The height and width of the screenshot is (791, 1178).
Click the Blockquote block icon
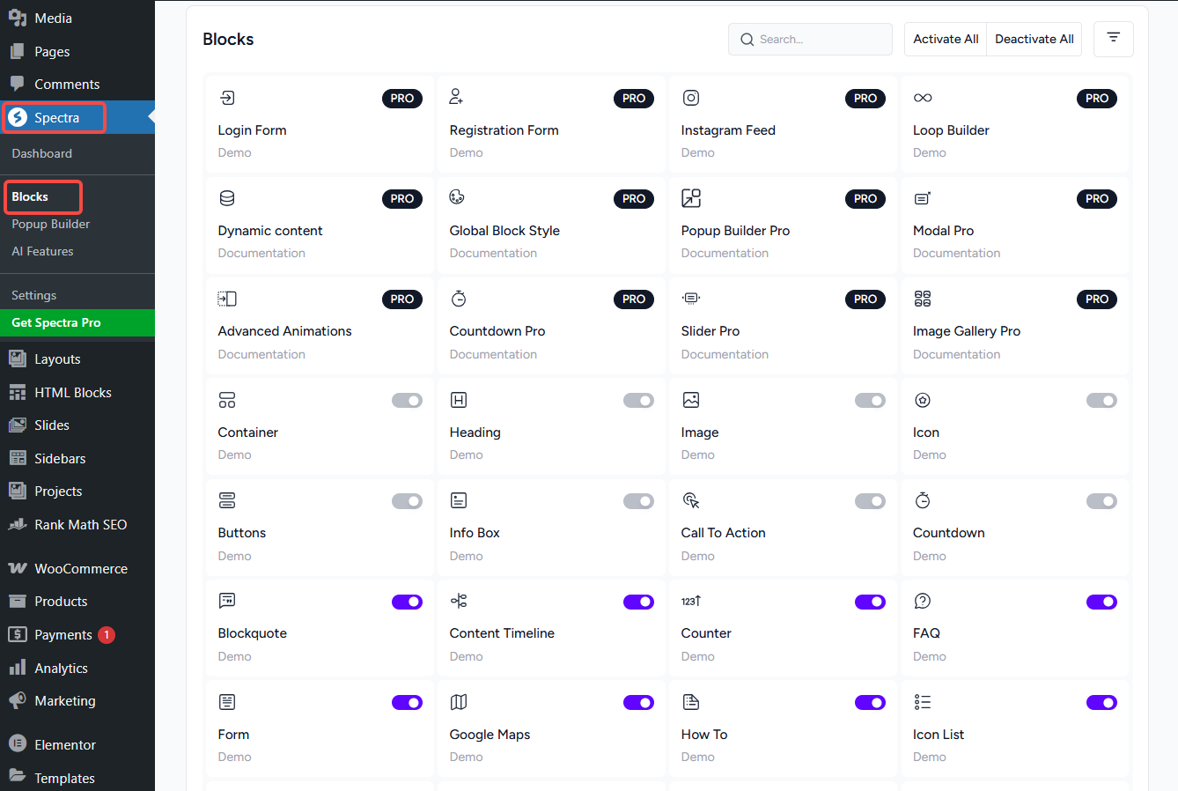227,601
